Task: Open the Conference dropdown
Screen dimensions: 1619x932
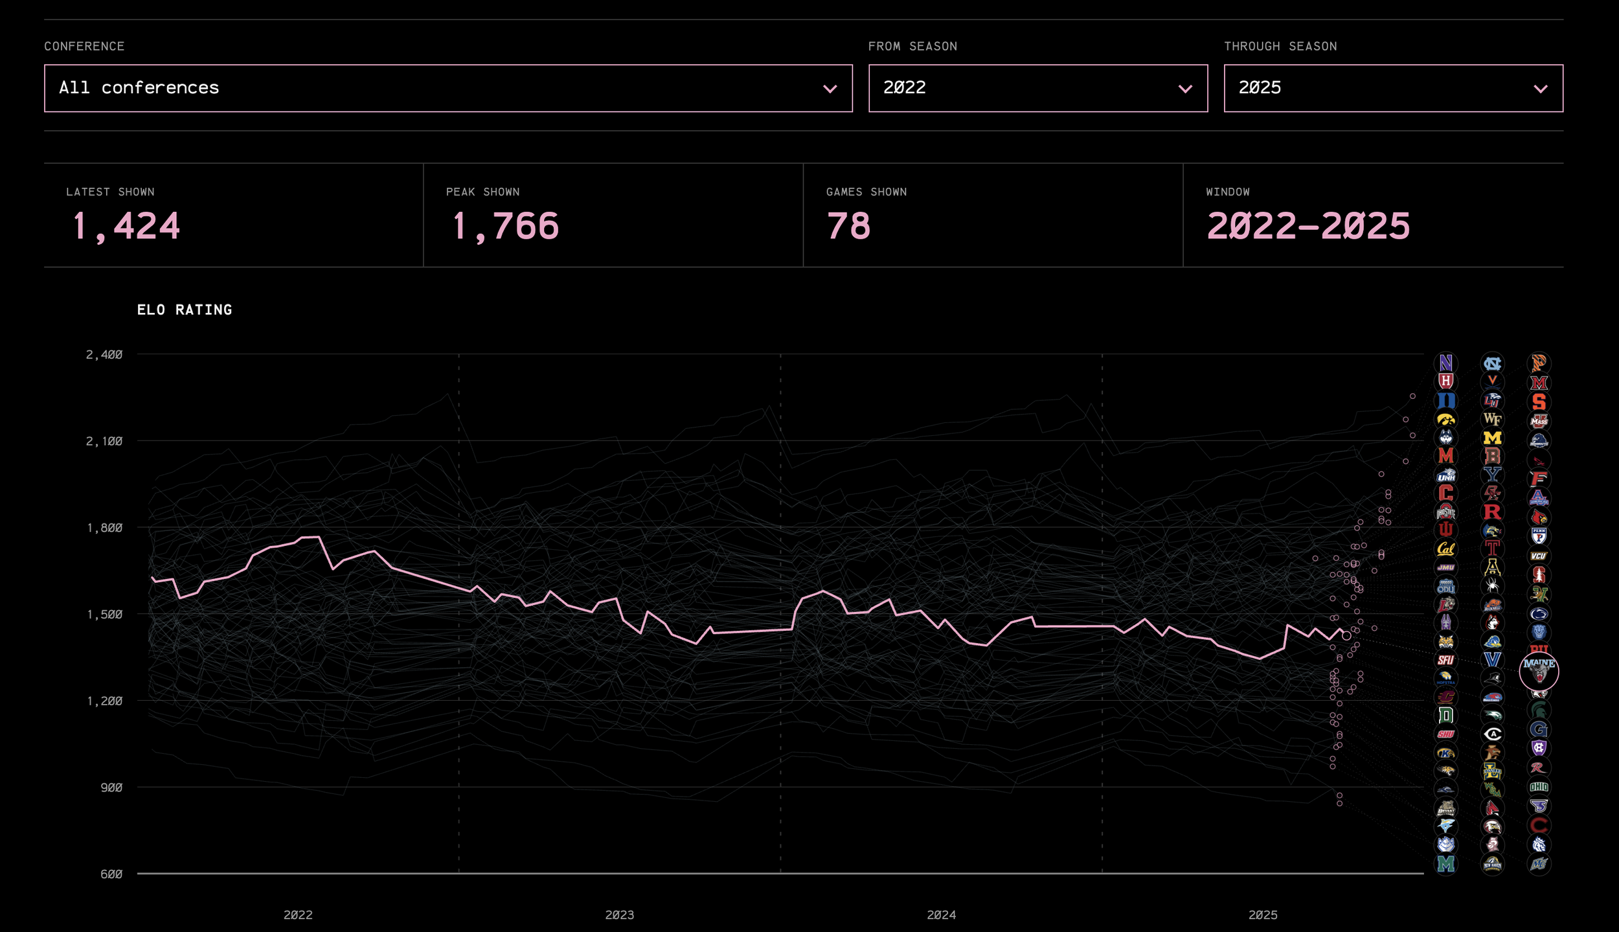Action: [448, 88]
